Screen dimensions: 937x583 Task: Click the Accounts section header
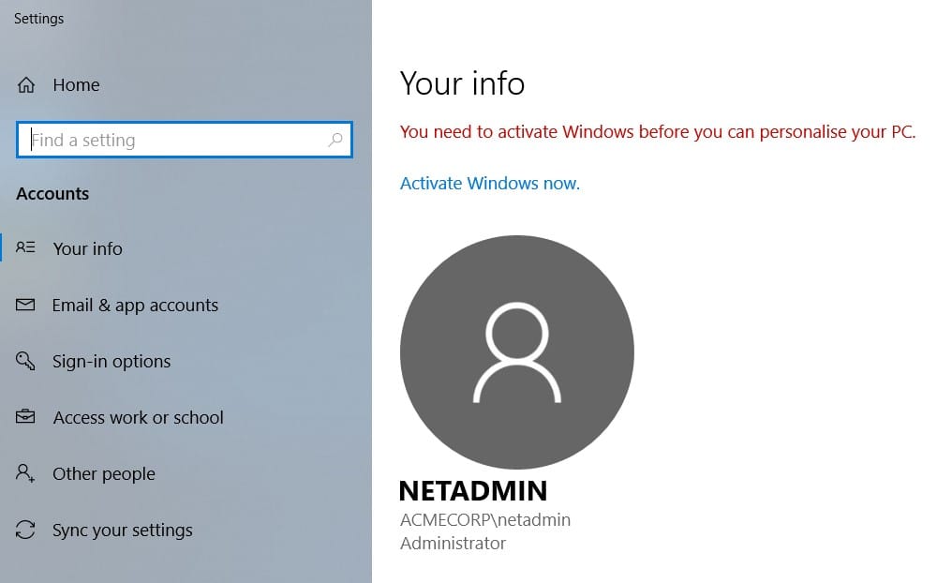tap(52, 194)
